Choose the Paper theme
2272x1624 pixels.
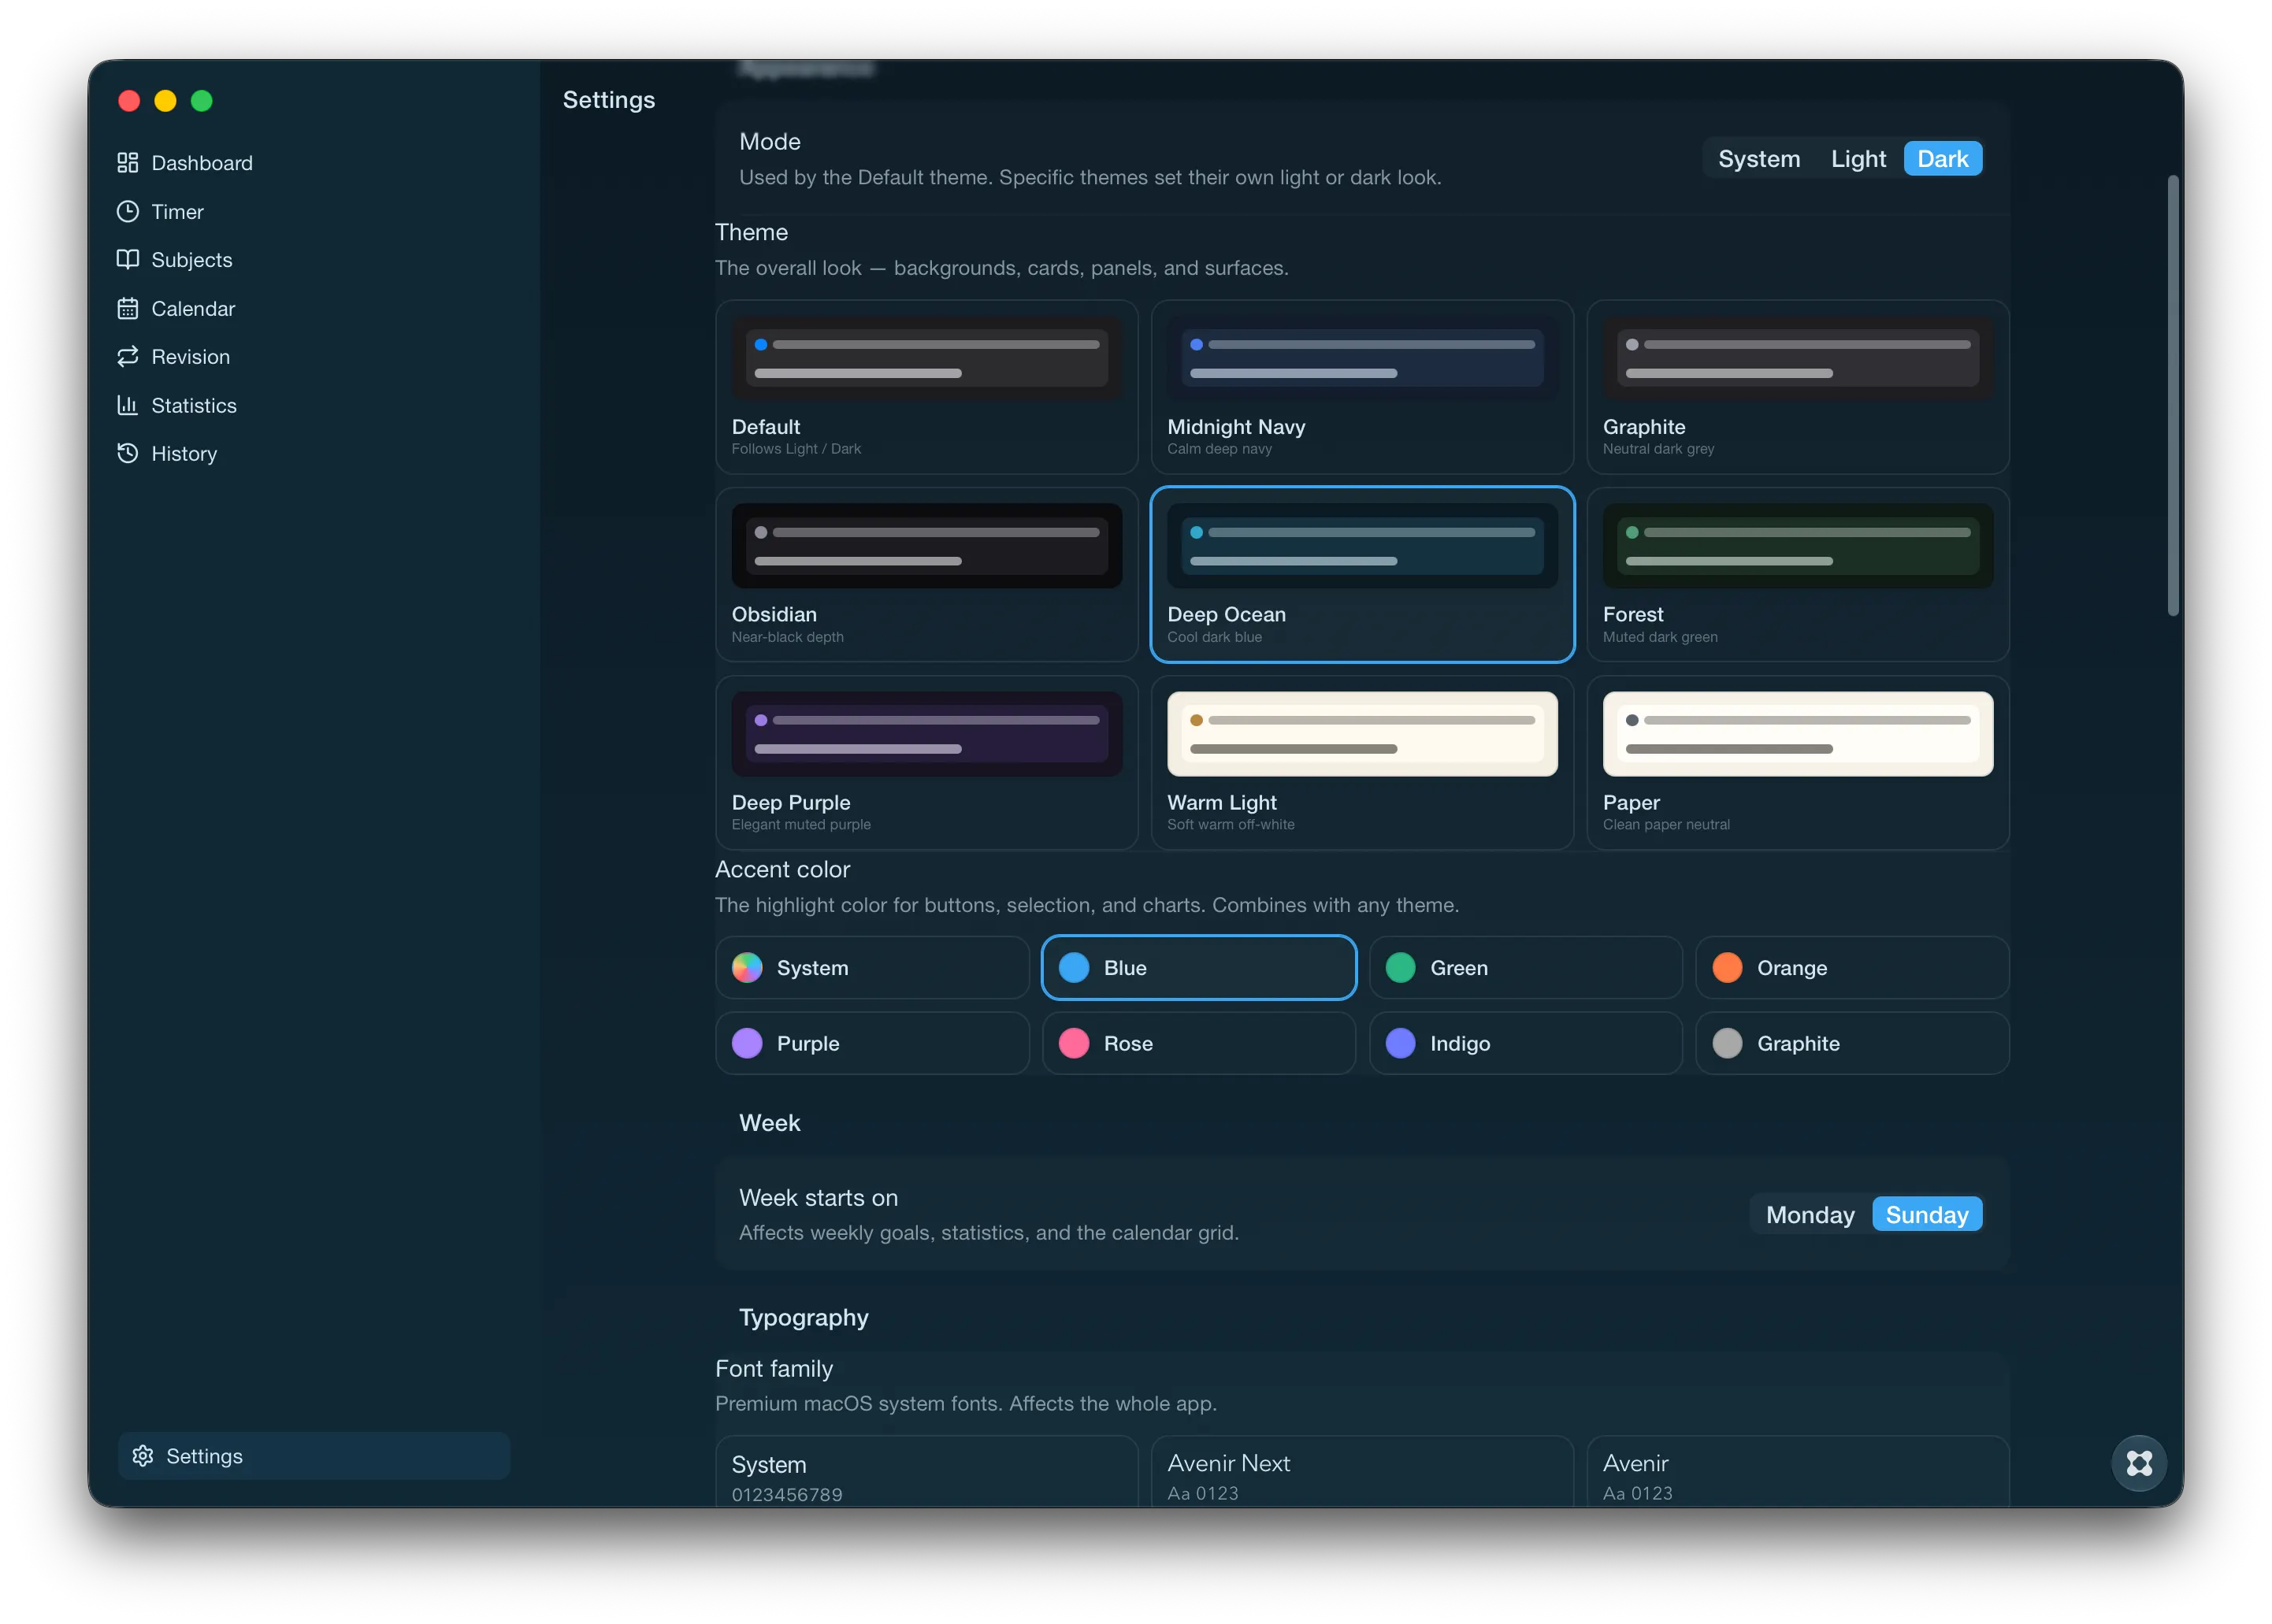pos(1797,763)
